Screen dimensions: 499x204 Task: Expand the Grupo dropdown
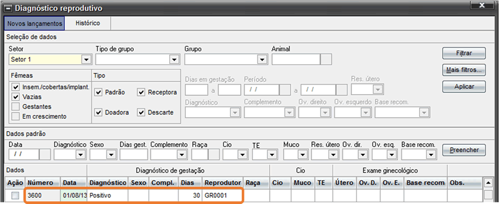pyautogui.click(x=262, y=59)
